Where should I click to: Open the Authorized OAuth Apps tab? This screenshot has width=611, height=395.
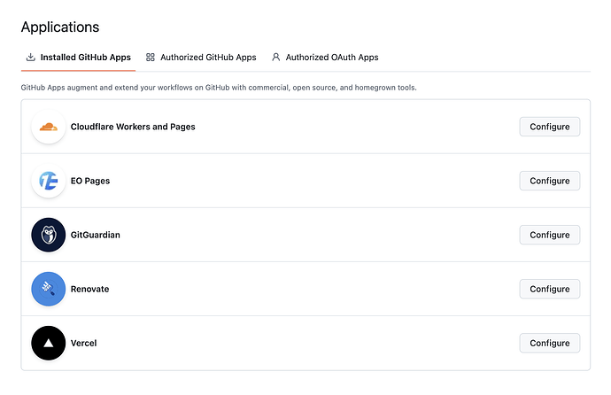[325, 58]
